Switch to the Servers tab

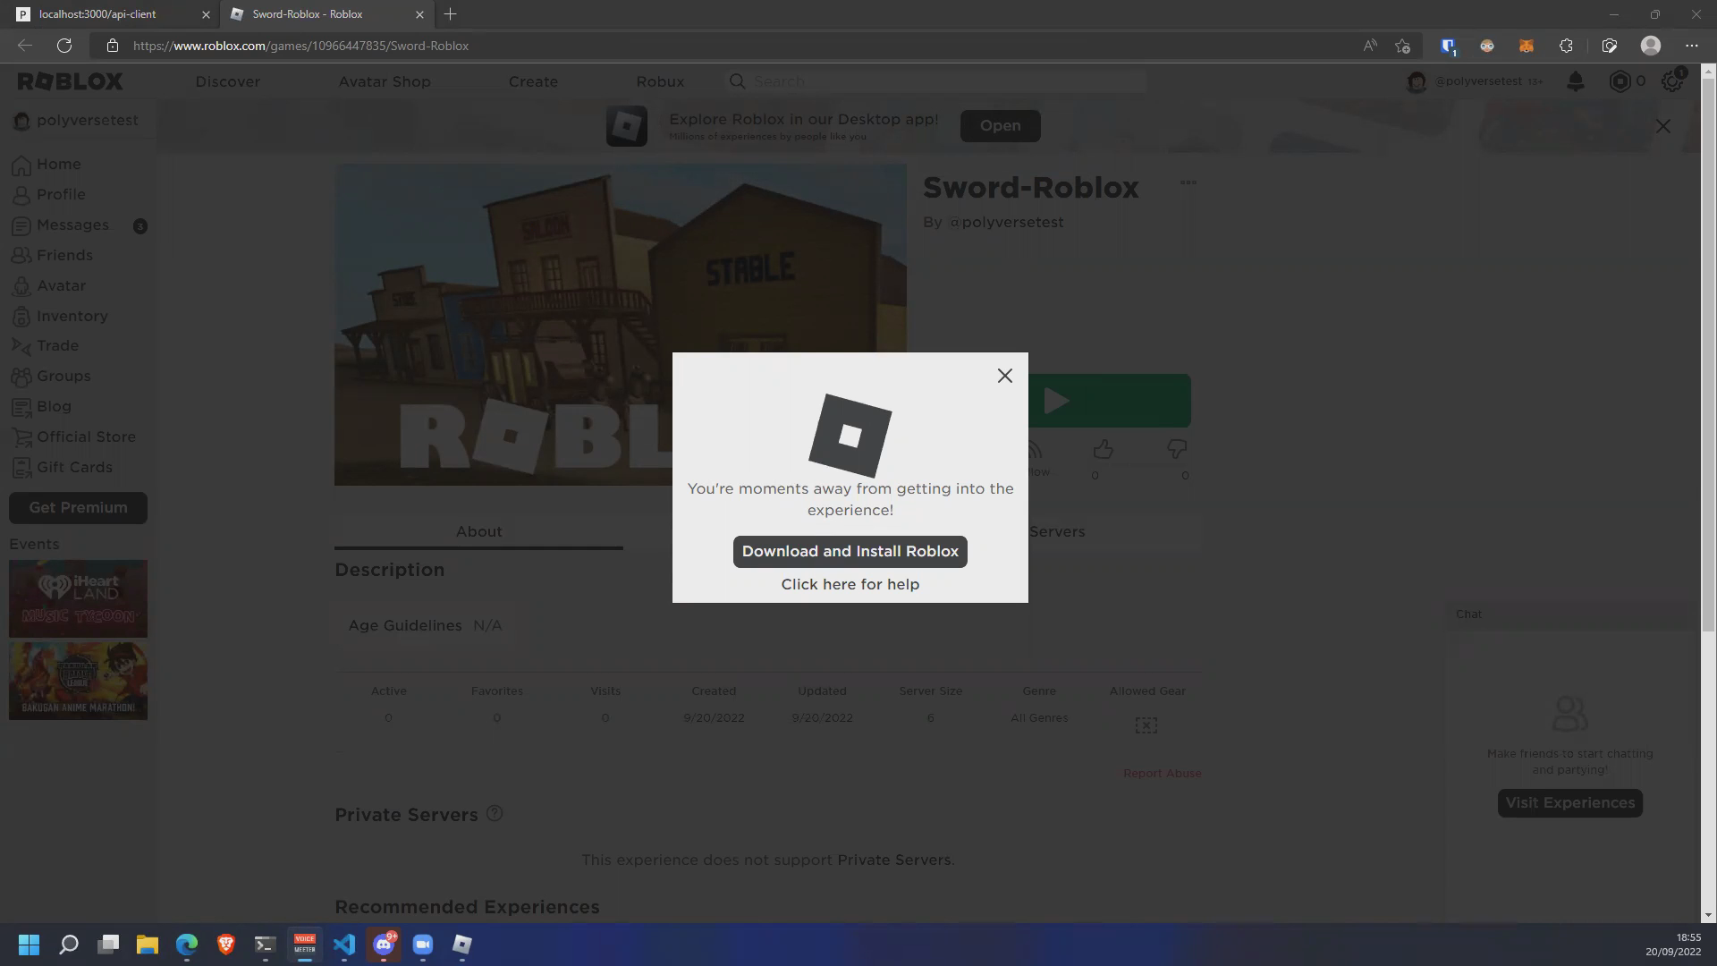(x=1056, y=531)
